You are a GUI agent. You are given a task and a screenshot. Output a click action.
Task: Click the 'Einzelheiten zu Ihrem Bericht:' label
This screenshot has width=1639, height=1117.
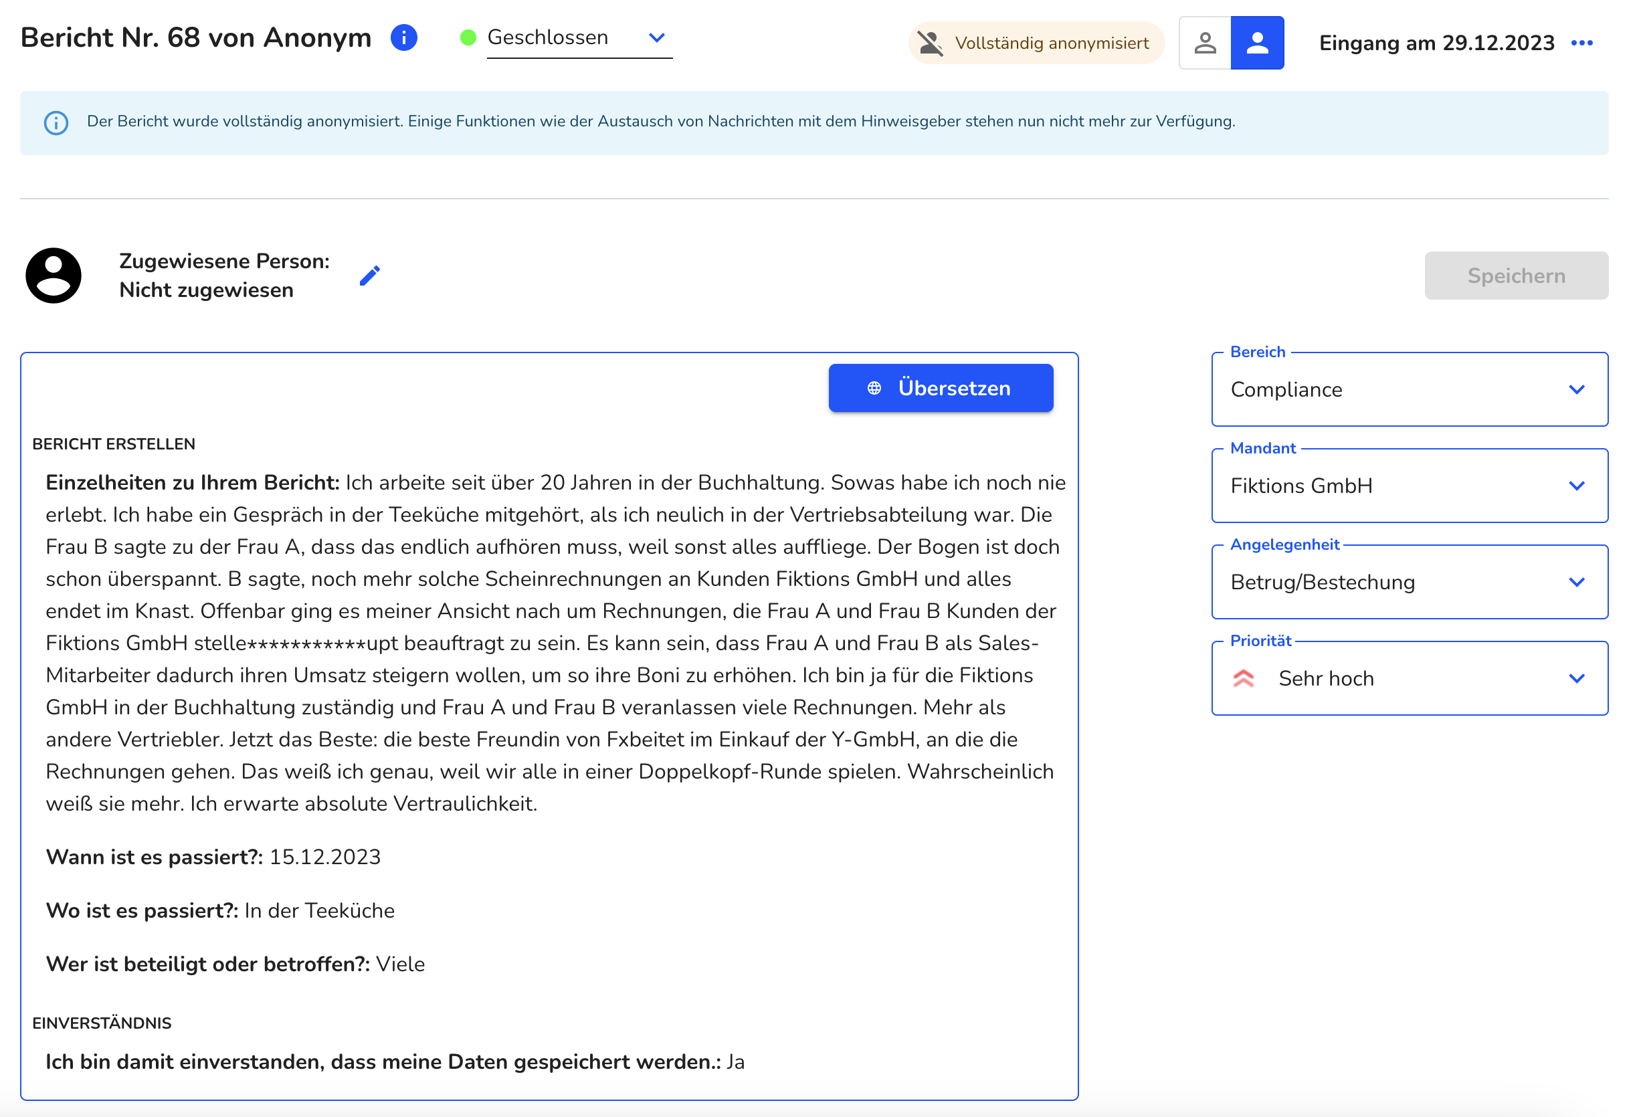pos(193,483)
